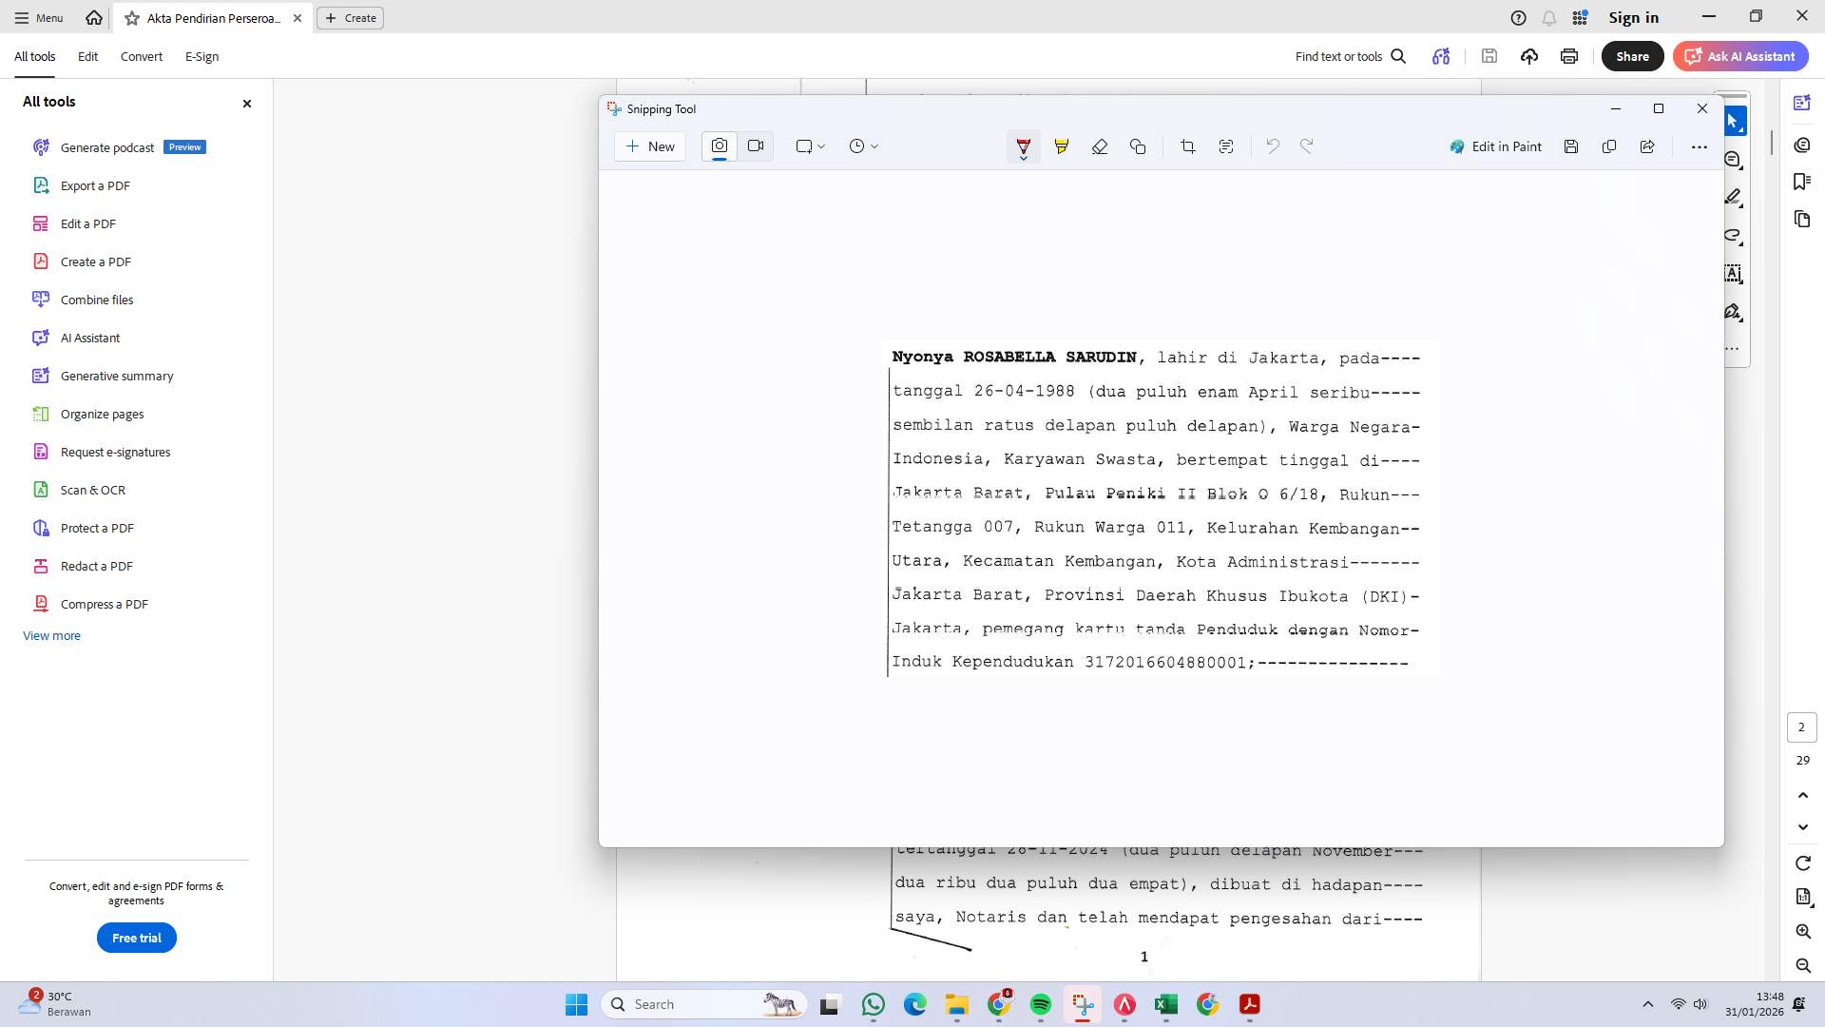Click the page number box showing 2
1825x1027 pixels.
pyautogui.click(x=1802, y=727)
